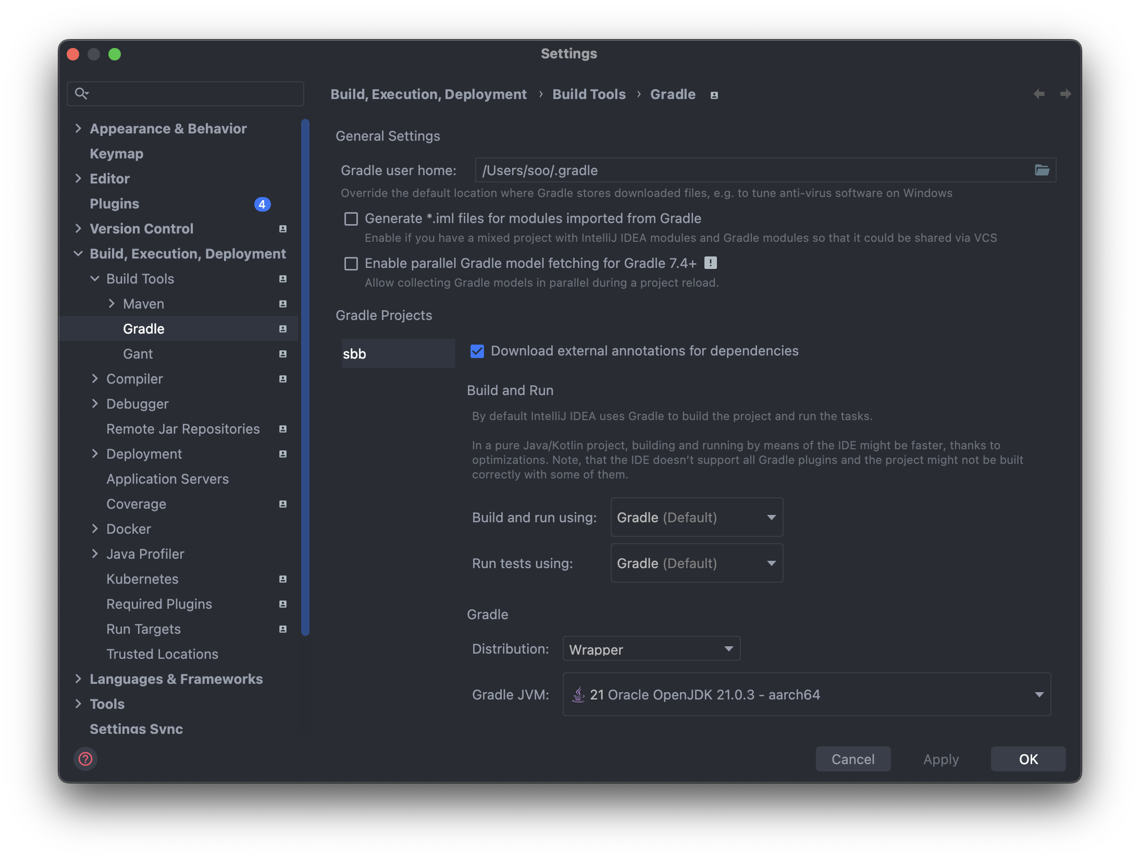
Task: Open the Run tests using dropdown
Action: point(697,563)
